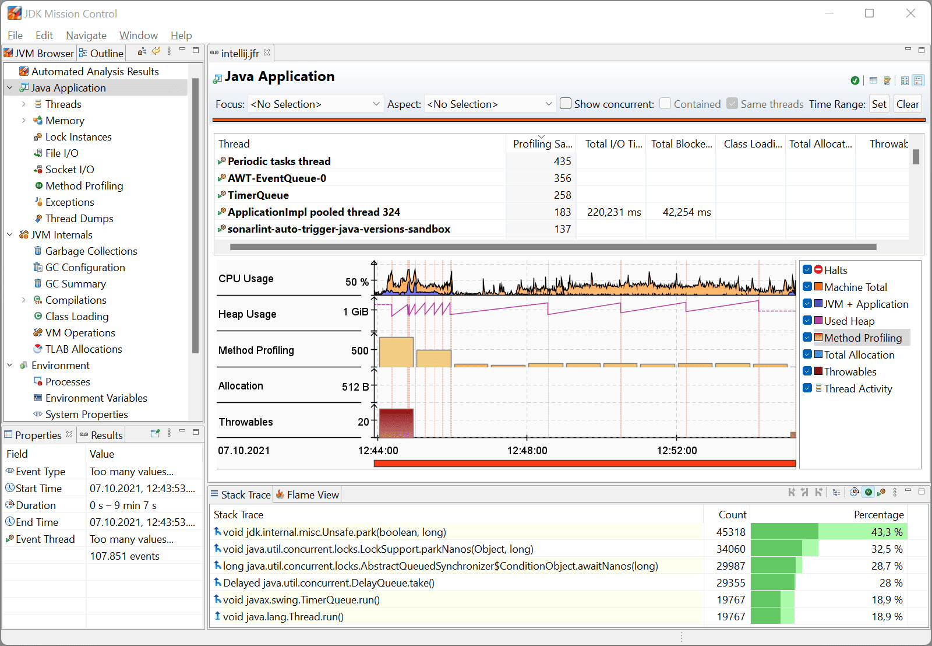The image size is (932, 646).
Task: Click the TLAB Allocations icon
Action: (x=38, y=349)
